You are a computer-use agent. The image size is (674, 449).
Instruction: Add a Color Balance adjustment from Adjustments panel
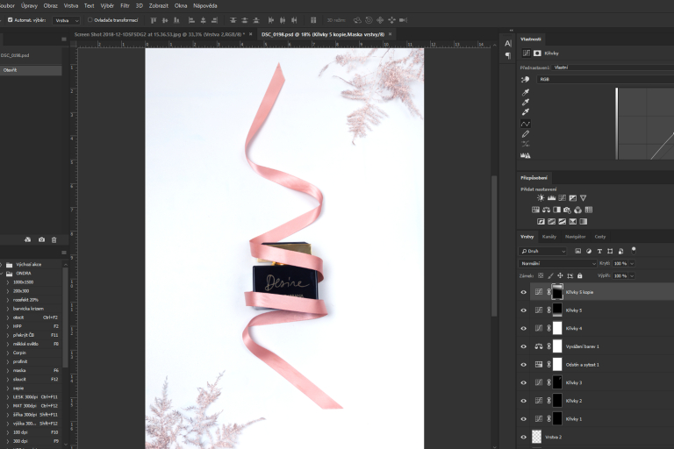[x=546, y=210]
